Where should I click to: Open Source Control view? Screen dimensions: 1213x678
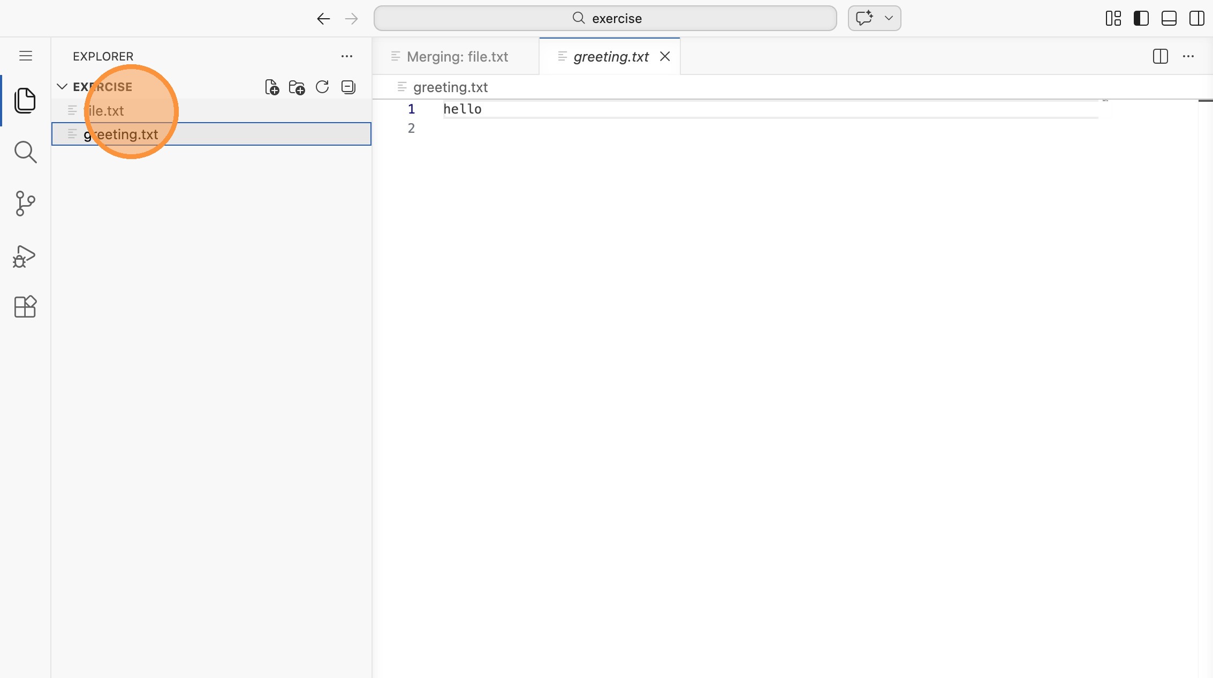[25, 204]
